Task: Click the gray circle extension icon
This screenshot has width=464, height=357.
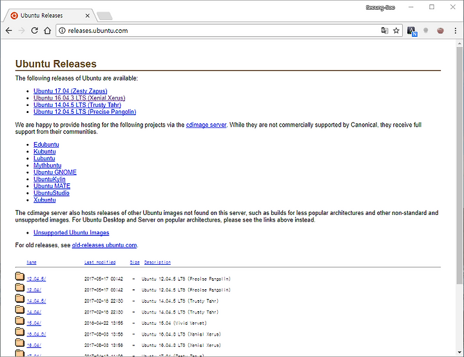Action: [x=426, y=30]
